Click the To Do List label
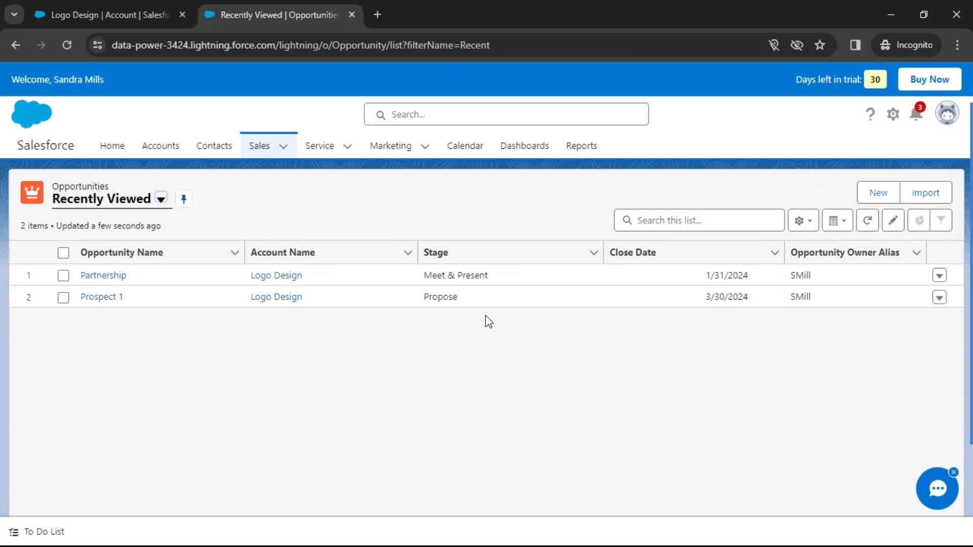The image size is (973, 547). 44,532
